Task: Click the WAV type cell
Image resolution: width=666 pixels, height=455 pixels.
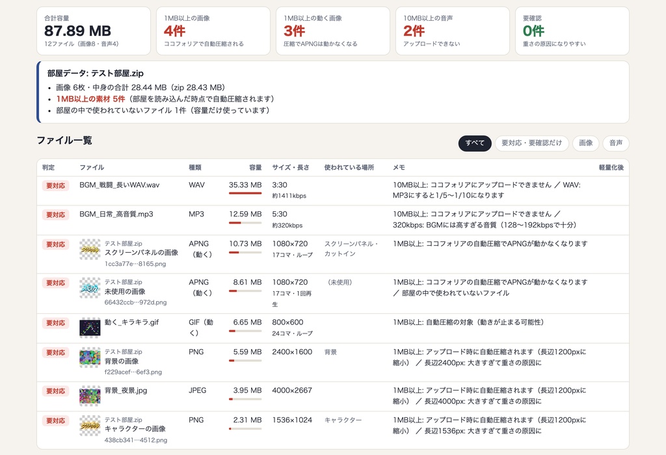Action: click(x=196, y=185)
